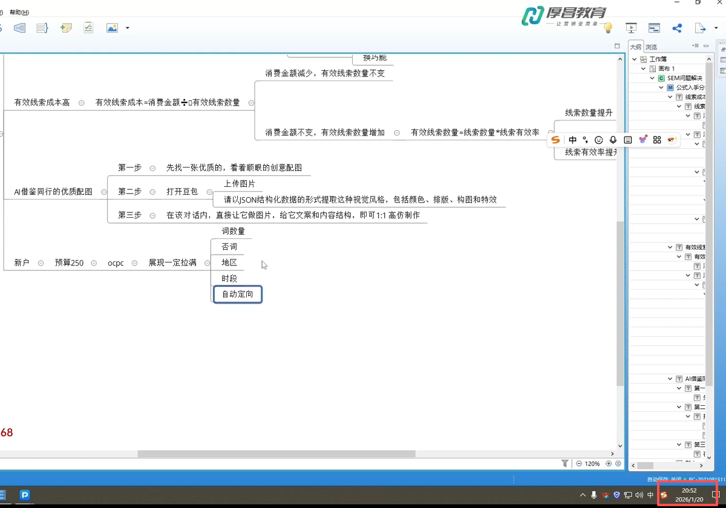Switch to the 浏览 tab
This screenshot has height=508, width=726.
tap(651, 47)
